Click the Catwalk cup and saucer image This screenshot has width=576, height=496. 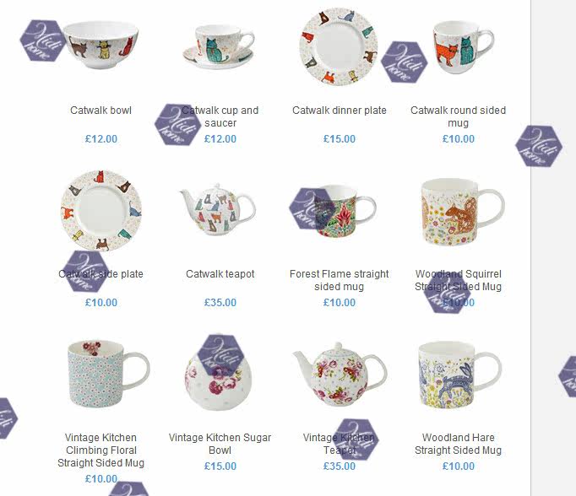[219, 46]
